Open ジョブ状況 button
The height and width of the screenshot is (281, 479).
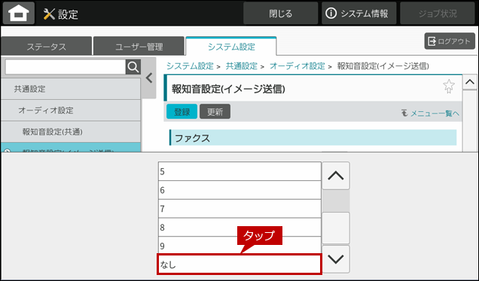pos(438,14)
